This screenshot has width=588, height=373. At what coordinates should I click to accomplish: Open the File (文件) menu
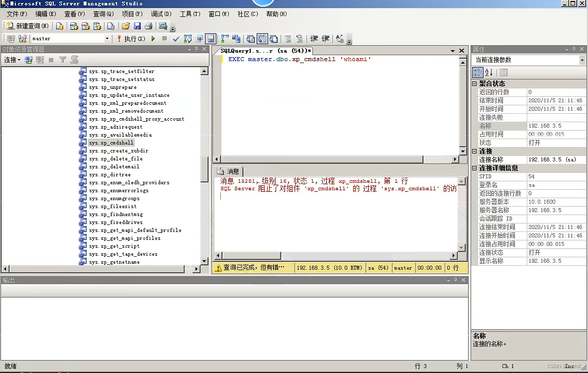click(17, 14)
